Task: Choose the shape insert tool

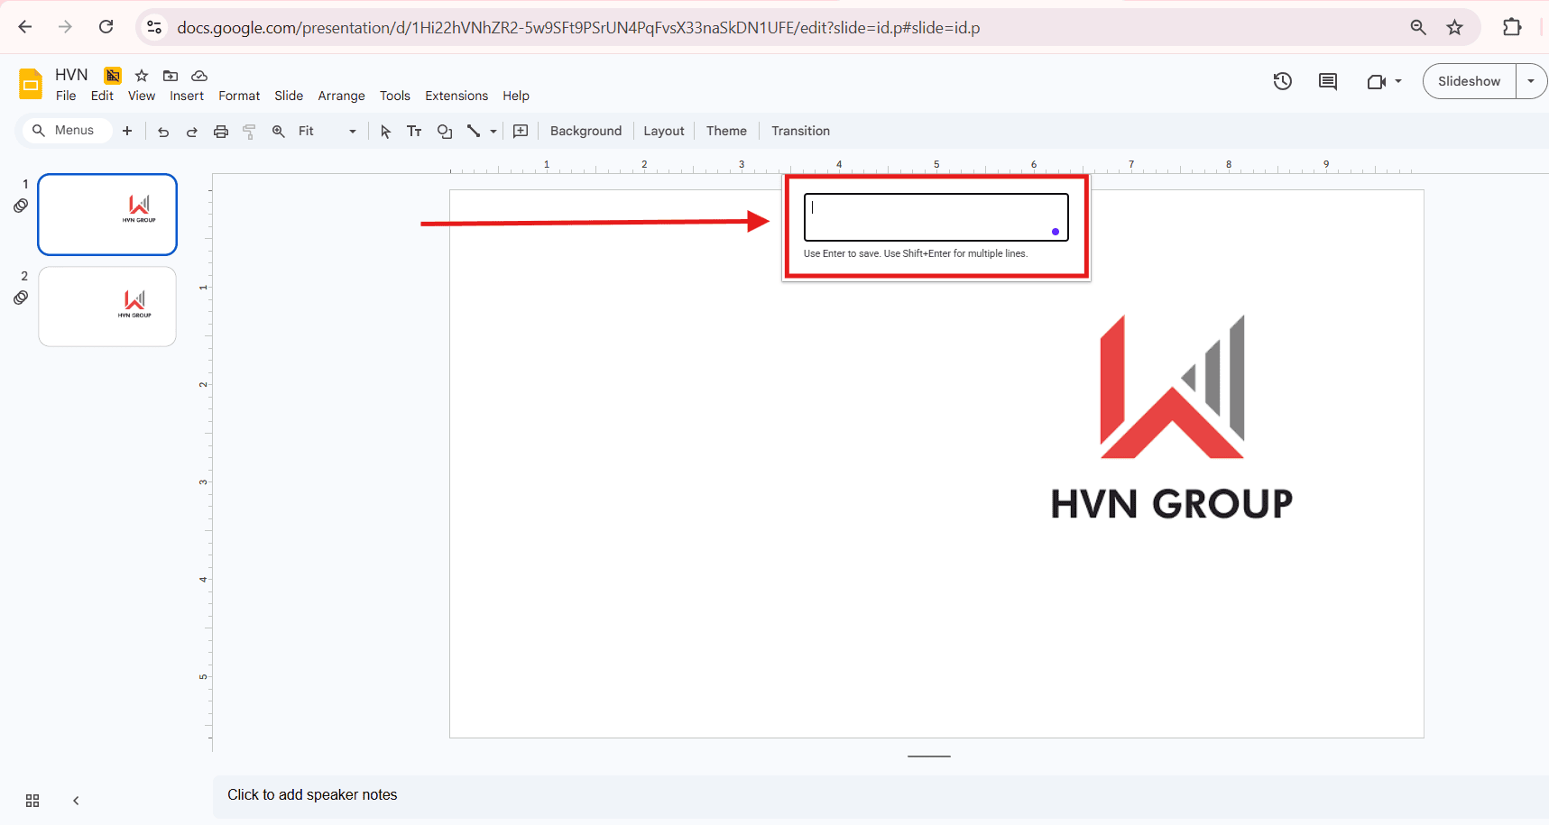Action: pos(444,132)
